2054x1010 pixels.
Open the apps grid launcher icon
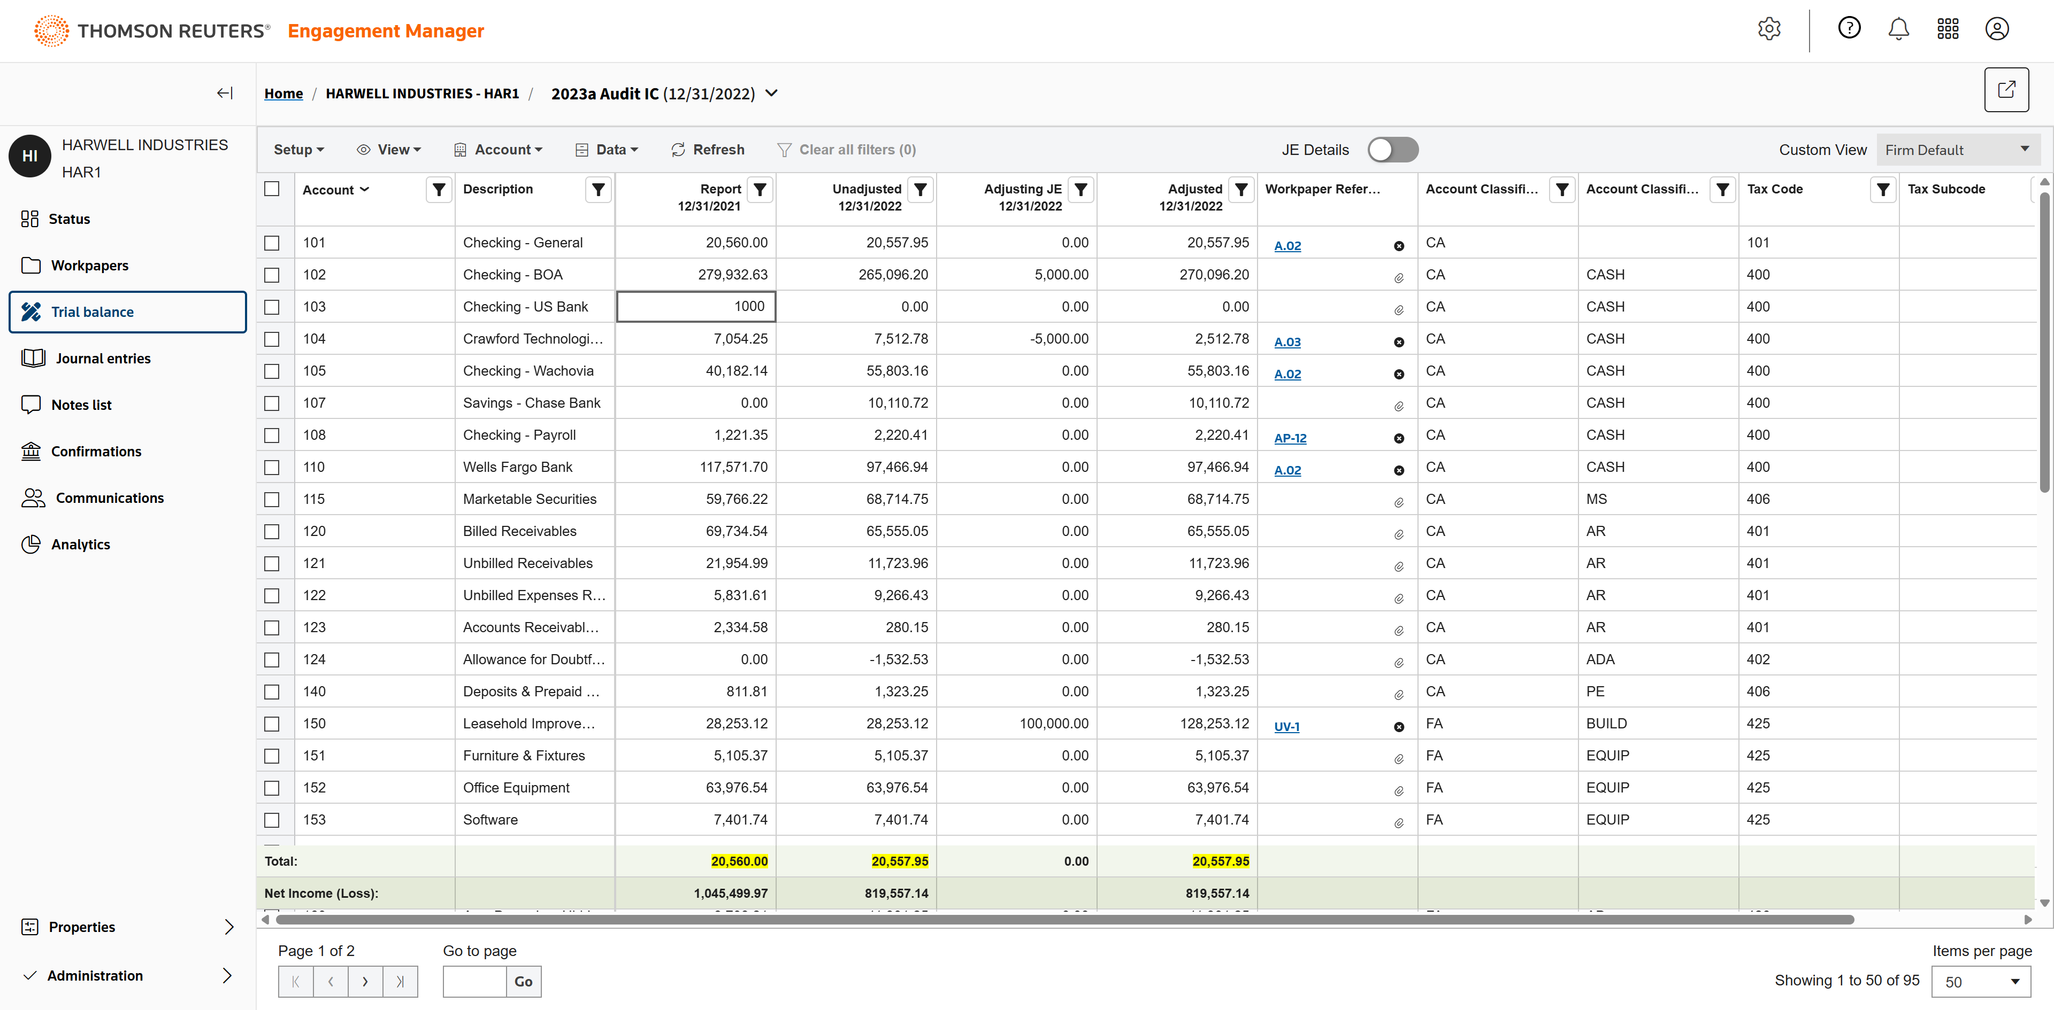1948,29
